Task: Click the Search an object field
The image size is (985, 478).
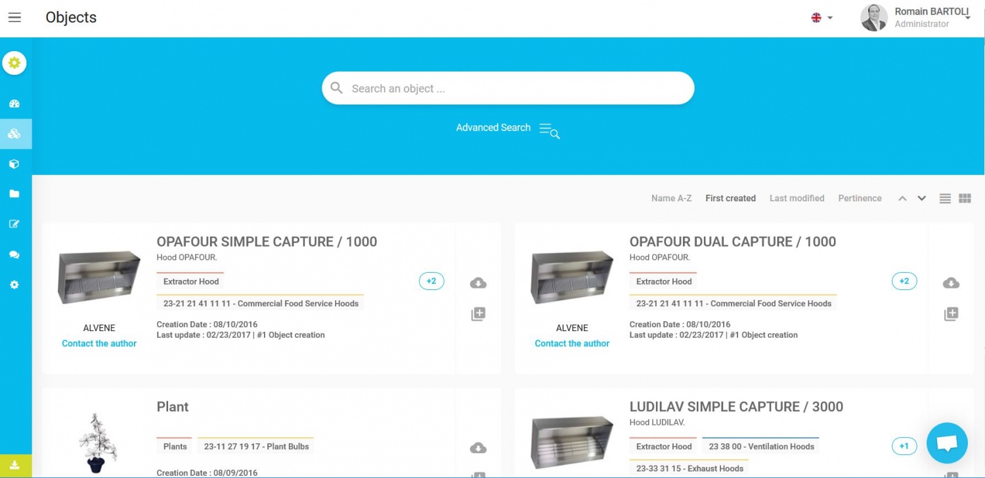Action: point(508,89)
